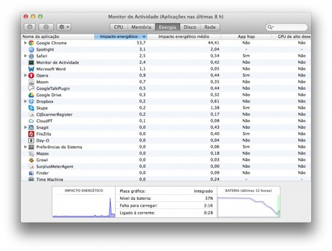The height and width of the screenshot is (251, 332).
Task: Select the Time Machine row
Action: point(166,179)
